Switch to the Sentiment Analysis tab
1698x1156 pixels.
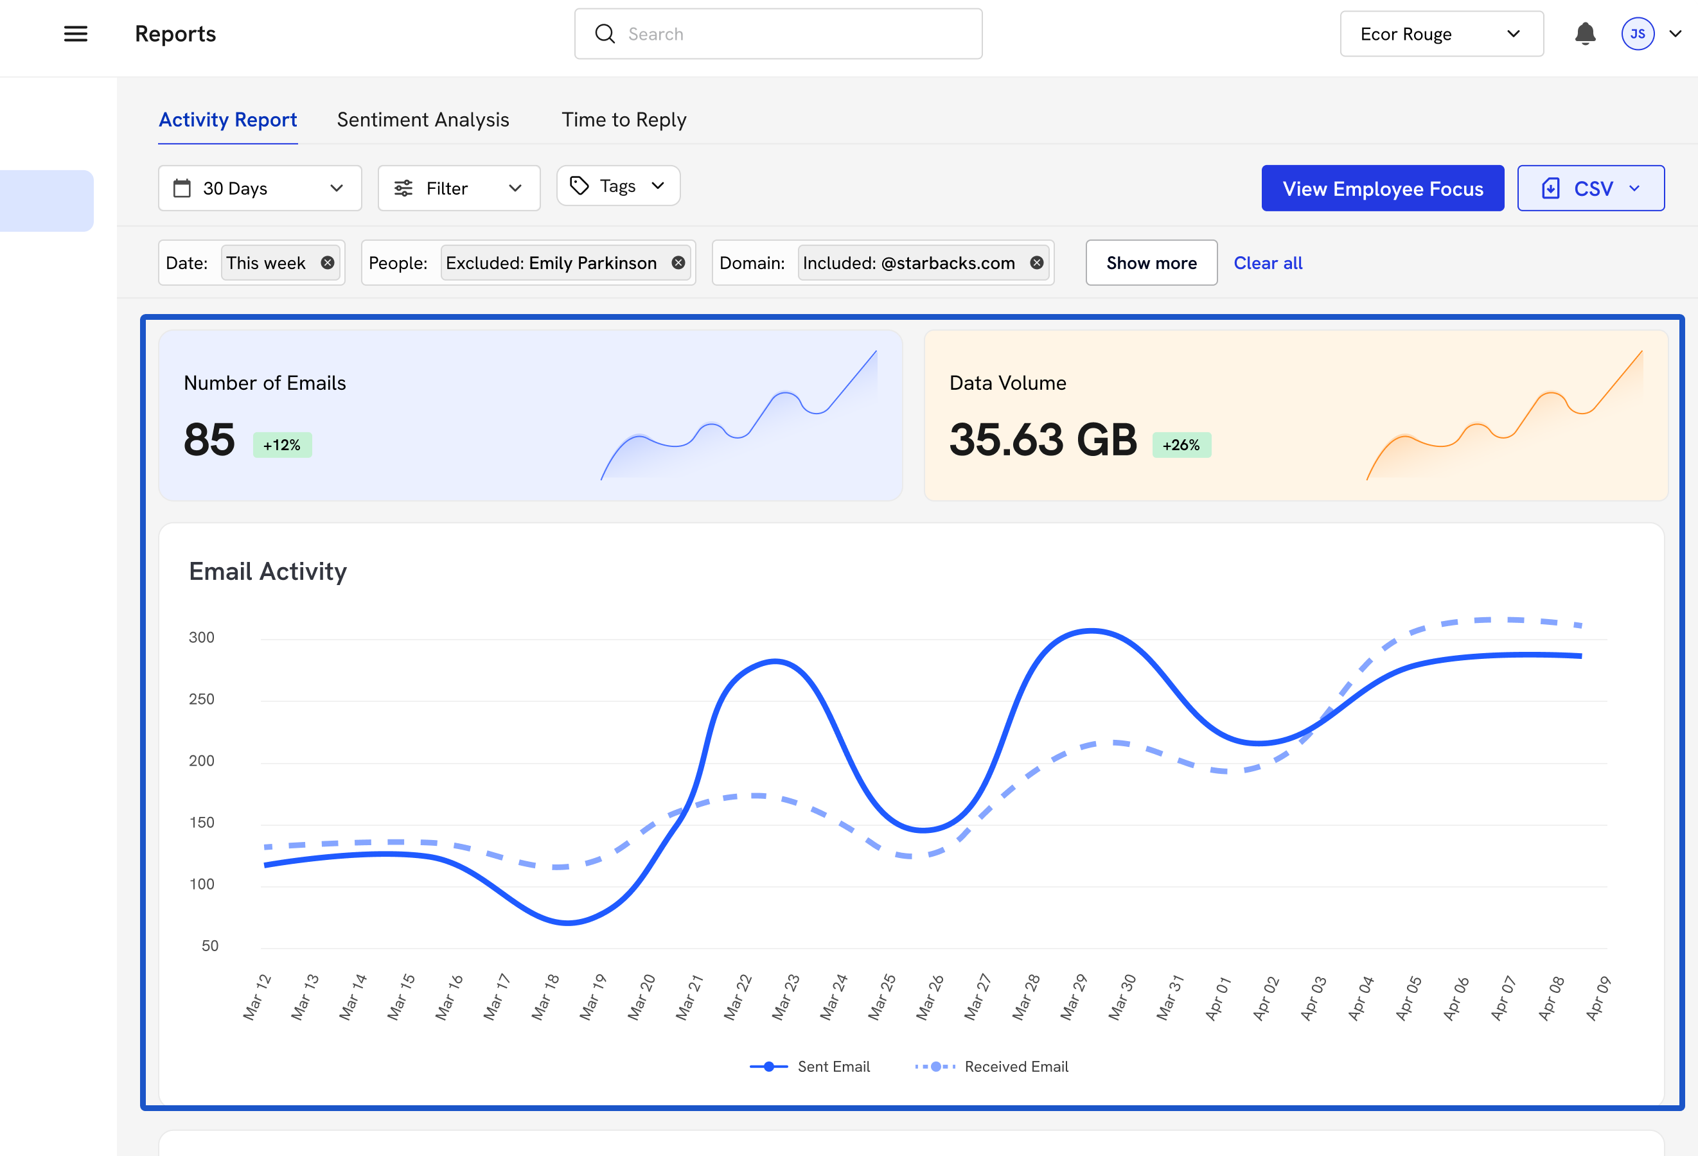coord(422,119)
